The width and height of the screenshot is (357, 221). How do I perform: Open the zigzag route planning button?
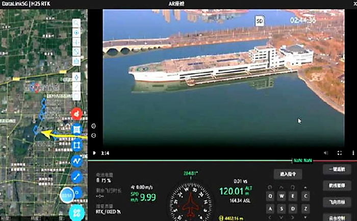(x=76, y=161)
